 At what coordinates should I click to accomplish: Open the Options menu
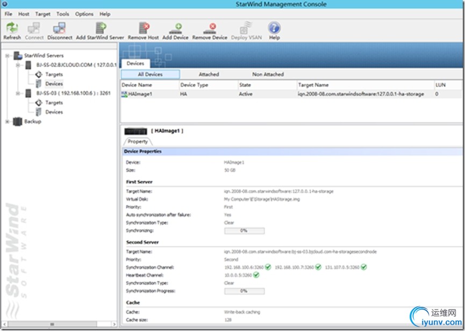pos(84,14)
